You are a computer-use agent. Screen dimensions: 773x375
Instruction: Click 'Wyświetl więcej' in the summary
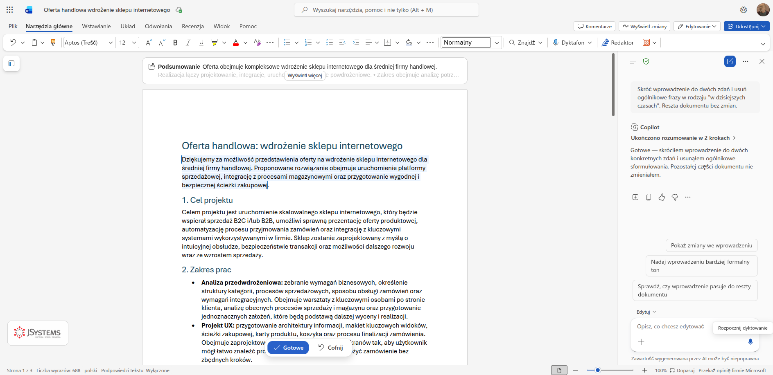[305, 76]
